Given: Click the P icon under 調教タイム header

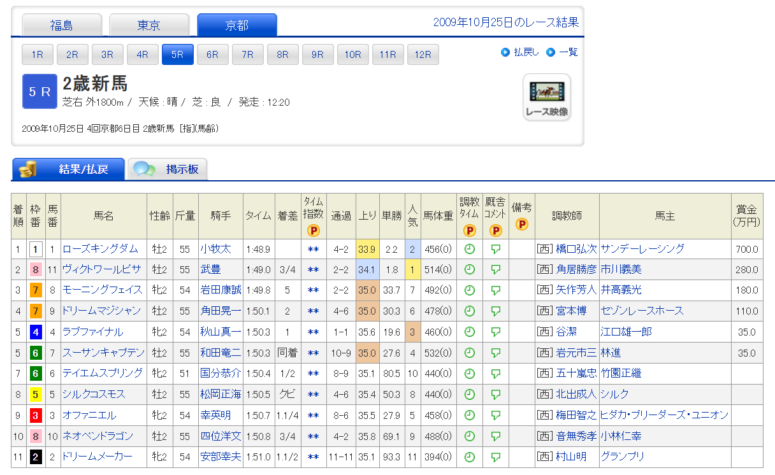Looking at the screenshot, I should [470, 230].
